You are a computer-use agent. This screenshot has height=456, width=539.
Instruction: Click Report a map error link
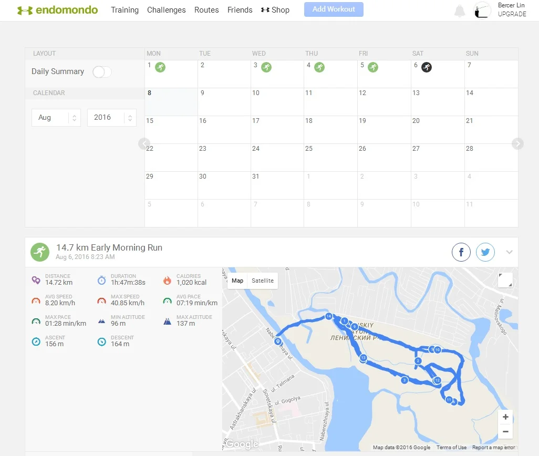pos(494,448)
